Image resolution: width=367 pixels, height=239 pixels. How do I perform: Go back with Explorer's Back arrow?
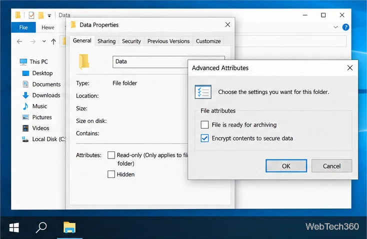[x=19, y=41]
